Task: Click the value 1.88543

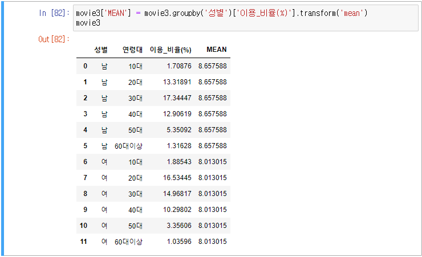Action: 179,162
